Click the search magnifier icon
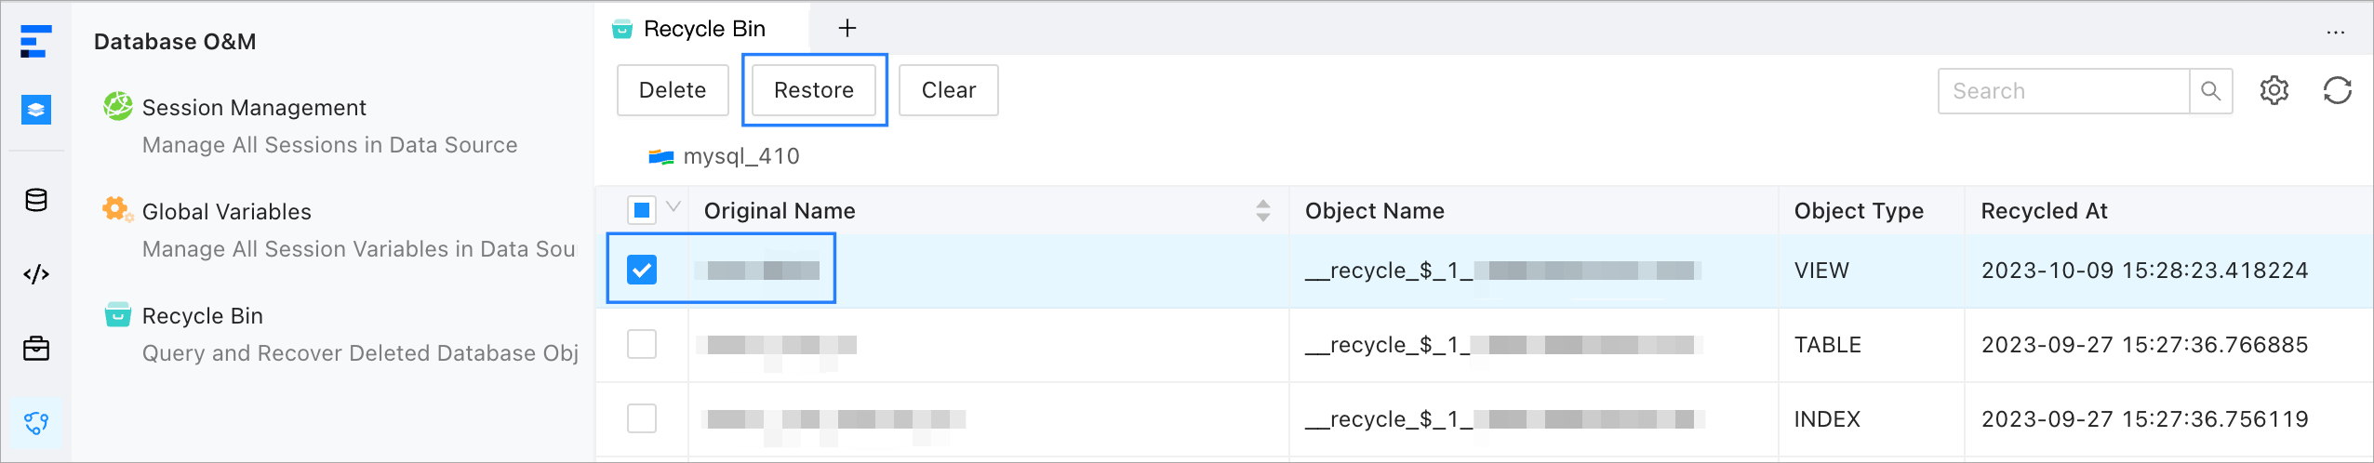Image resolution: width=2374 pixels, height=463 pixels. [x=2210, y=91]
